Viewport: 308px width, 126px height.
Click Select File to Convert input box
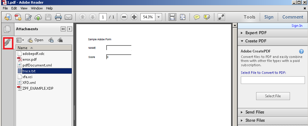coord(273,80)
